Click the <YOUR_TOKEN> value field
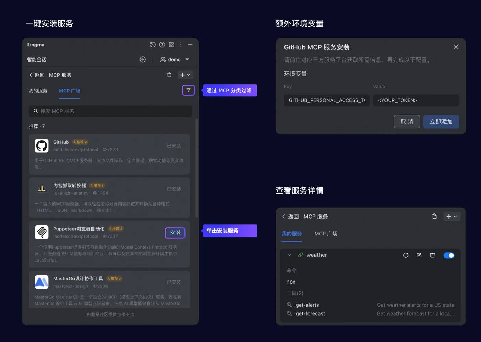Screen dimensions: 481x342 416,100
